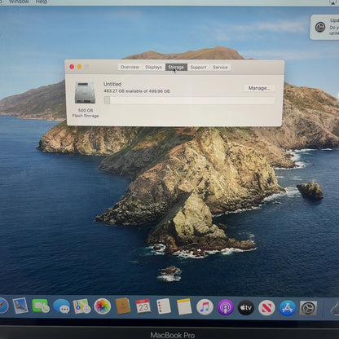Open System Preferences from Dock
The height and width of the screenshot is (339, 339).
(x=308, y=308)
